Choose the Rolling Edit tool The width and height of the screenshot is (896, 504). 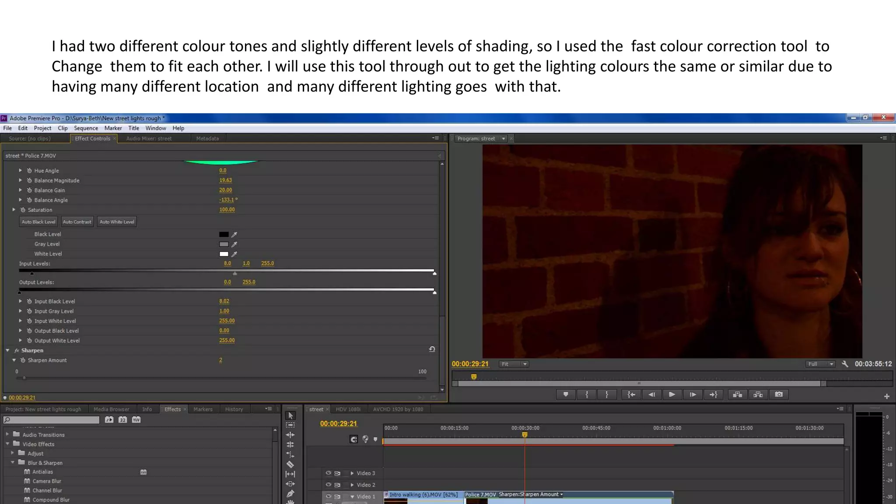click(290, 444)
